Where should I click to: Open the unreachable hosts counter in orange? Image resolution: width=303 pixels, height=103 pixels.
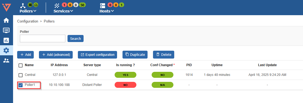(116, 5)
